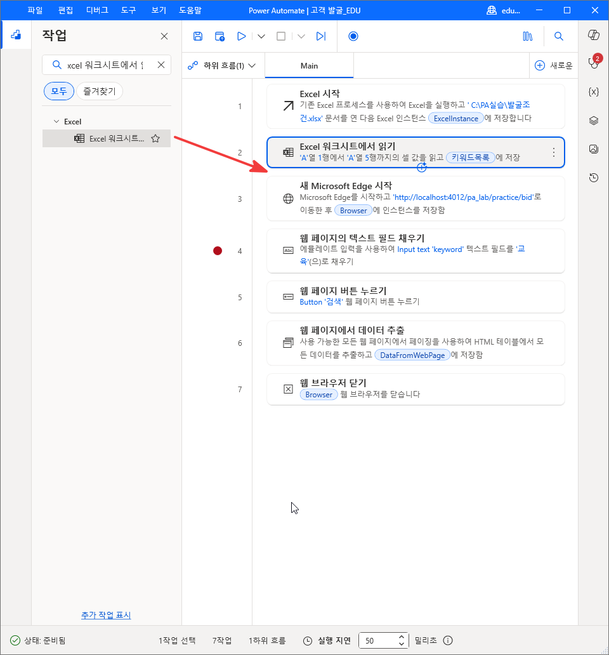Click the 상태: 준비됨 status text
Screen dimensions: 609x655
(x=44, y=640)
